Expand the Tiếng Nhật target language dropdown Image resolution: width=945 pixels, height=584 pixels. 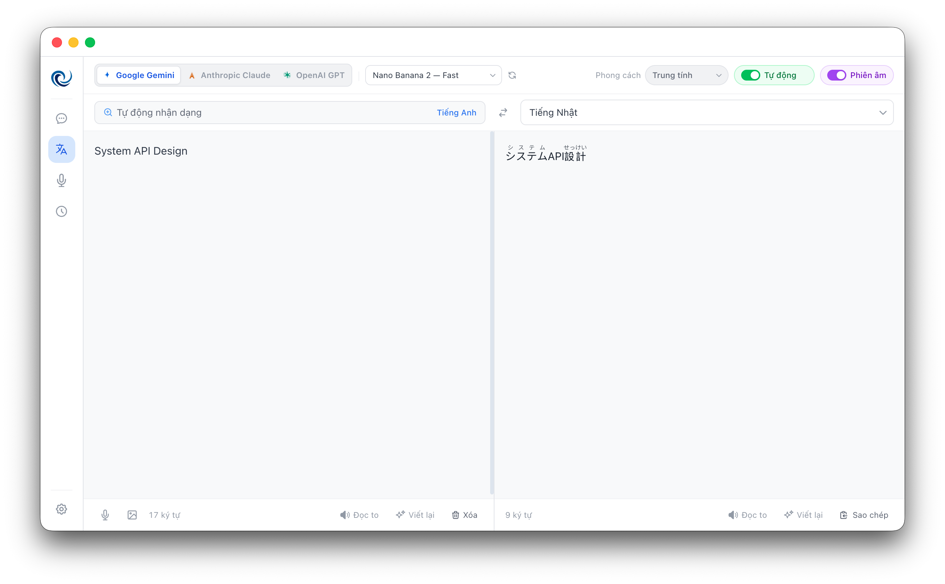(707, 113)
